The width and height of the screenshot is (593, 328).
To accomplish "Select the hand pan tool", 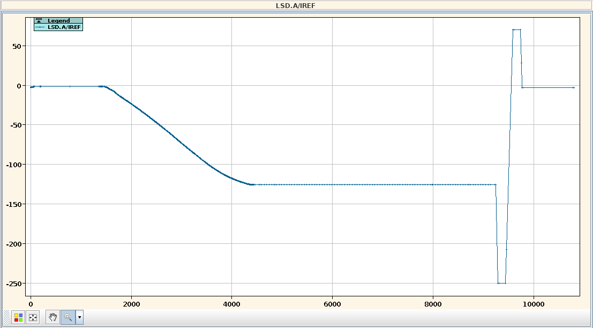I will click(x=53, y=317).
